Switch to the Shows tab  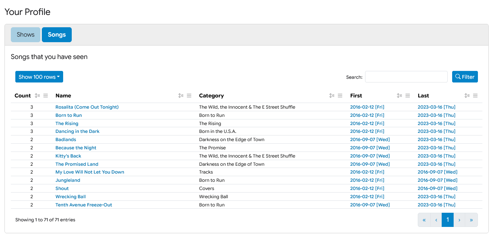pos(25,35)
